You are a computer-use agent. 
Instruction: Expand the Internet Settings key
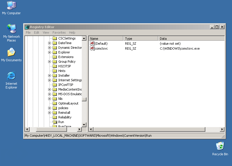49,80
